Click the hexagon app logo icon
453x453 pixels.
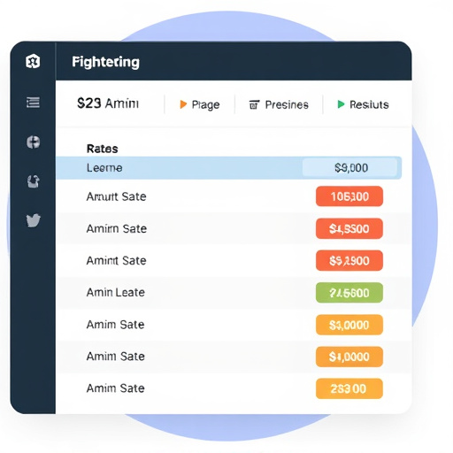point(33,61)
